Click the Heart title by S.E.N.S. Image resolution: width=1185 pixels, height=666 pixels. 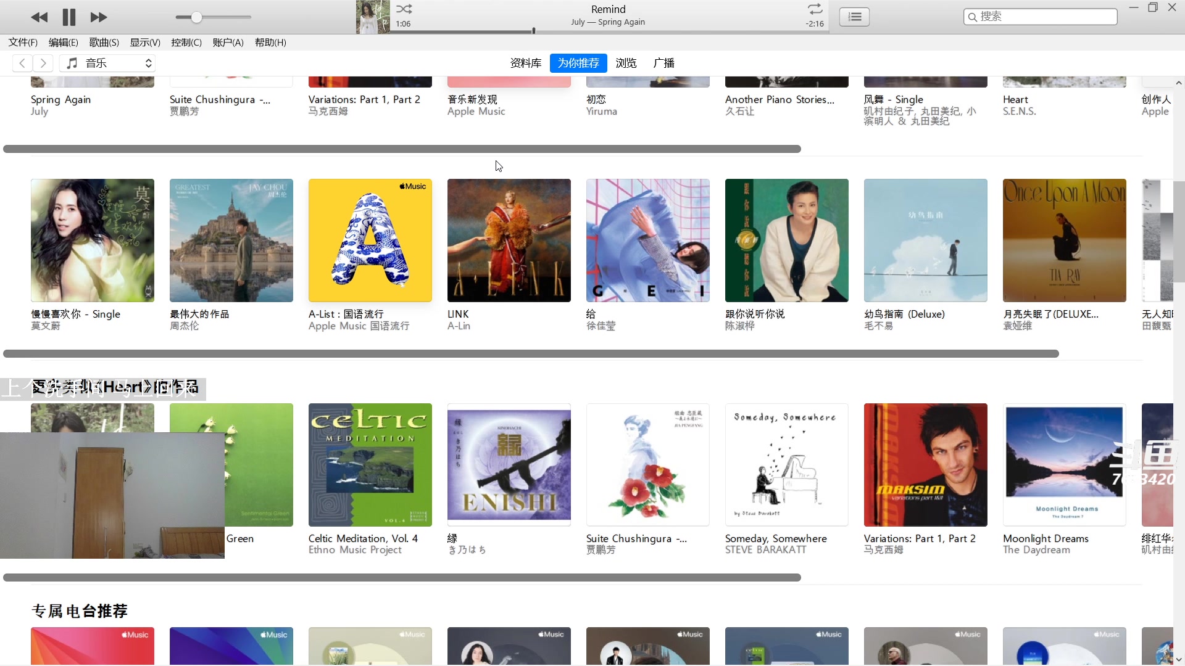pos(1015,99)
